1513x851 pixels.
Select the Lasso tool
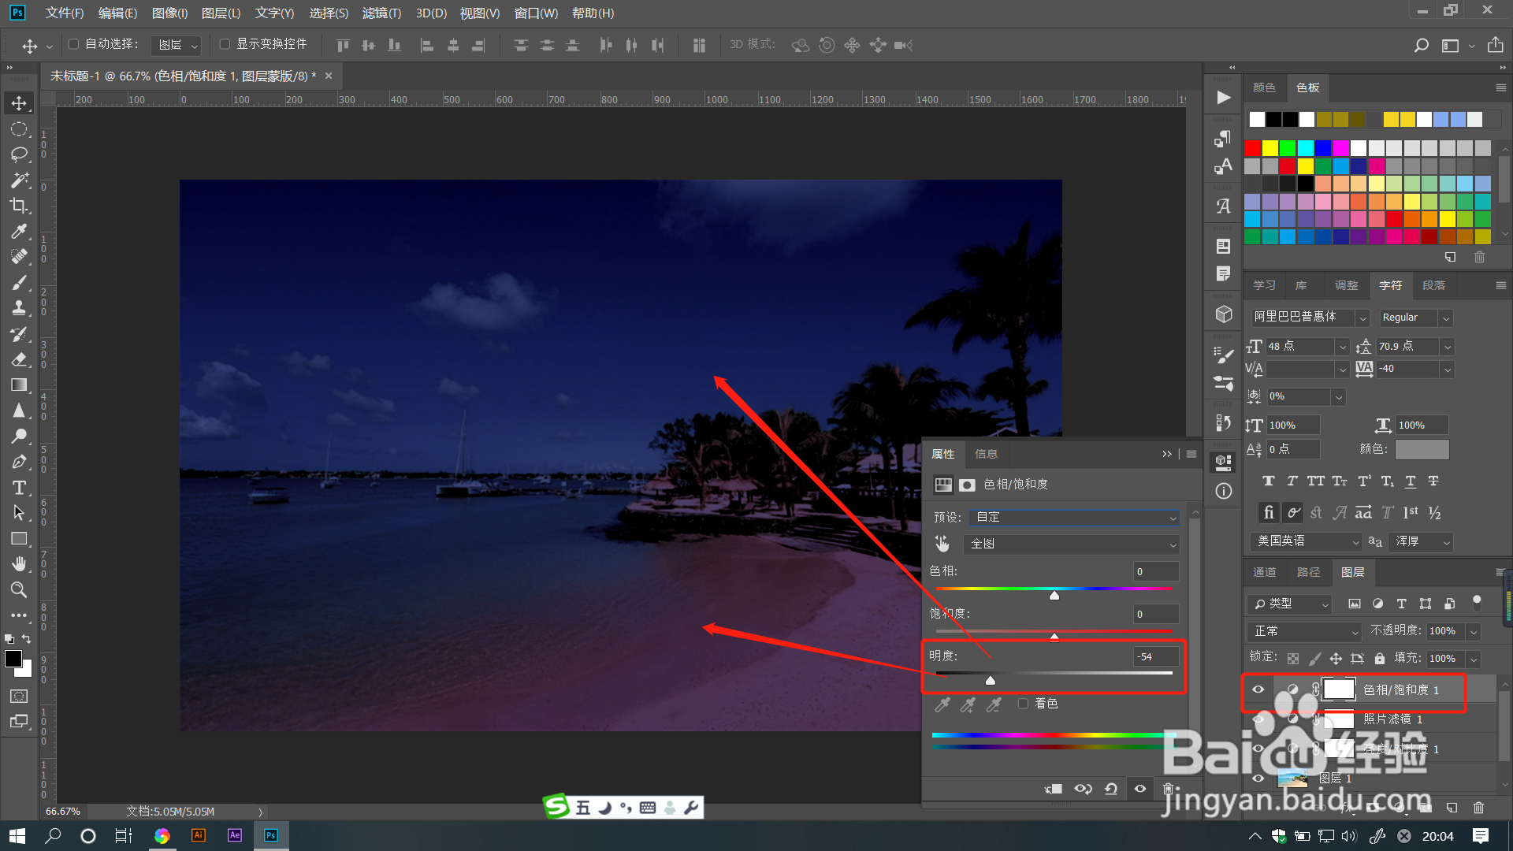pyautogui.click(x=19, y=154)
